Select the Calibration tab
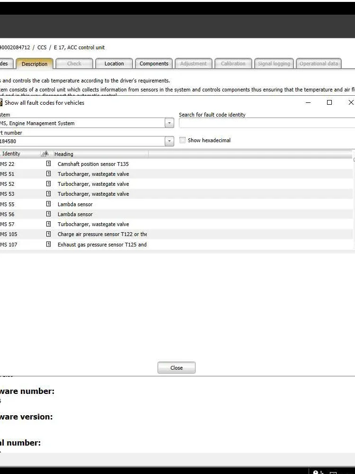This screenshot has width=355, height=474. [x=233, y=64]
